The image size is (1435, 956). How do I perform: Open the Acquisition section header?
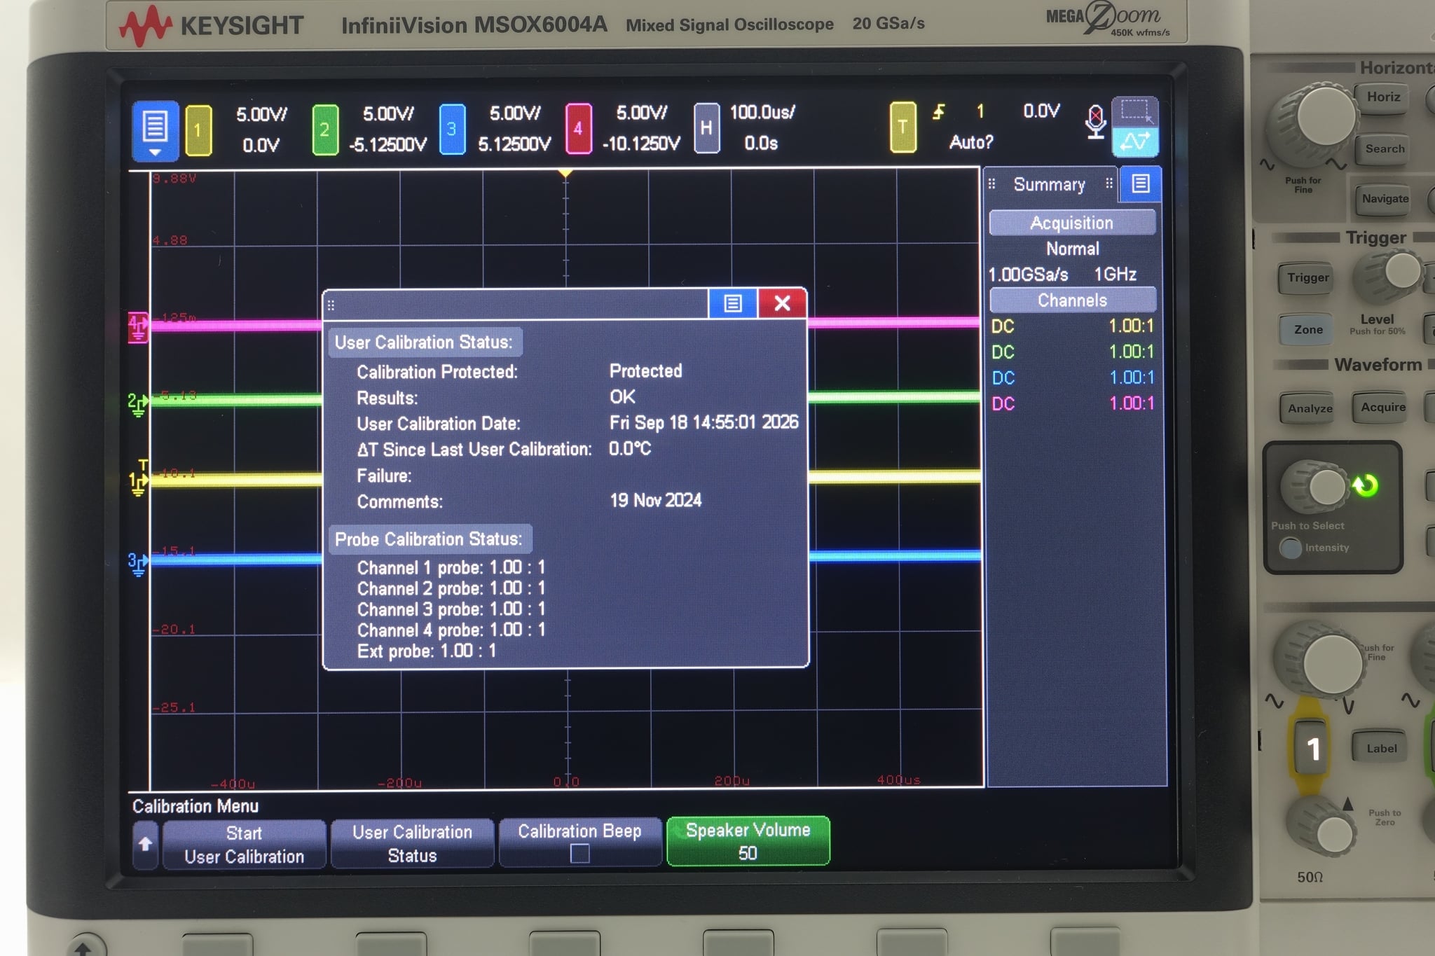pos(1072,223)
